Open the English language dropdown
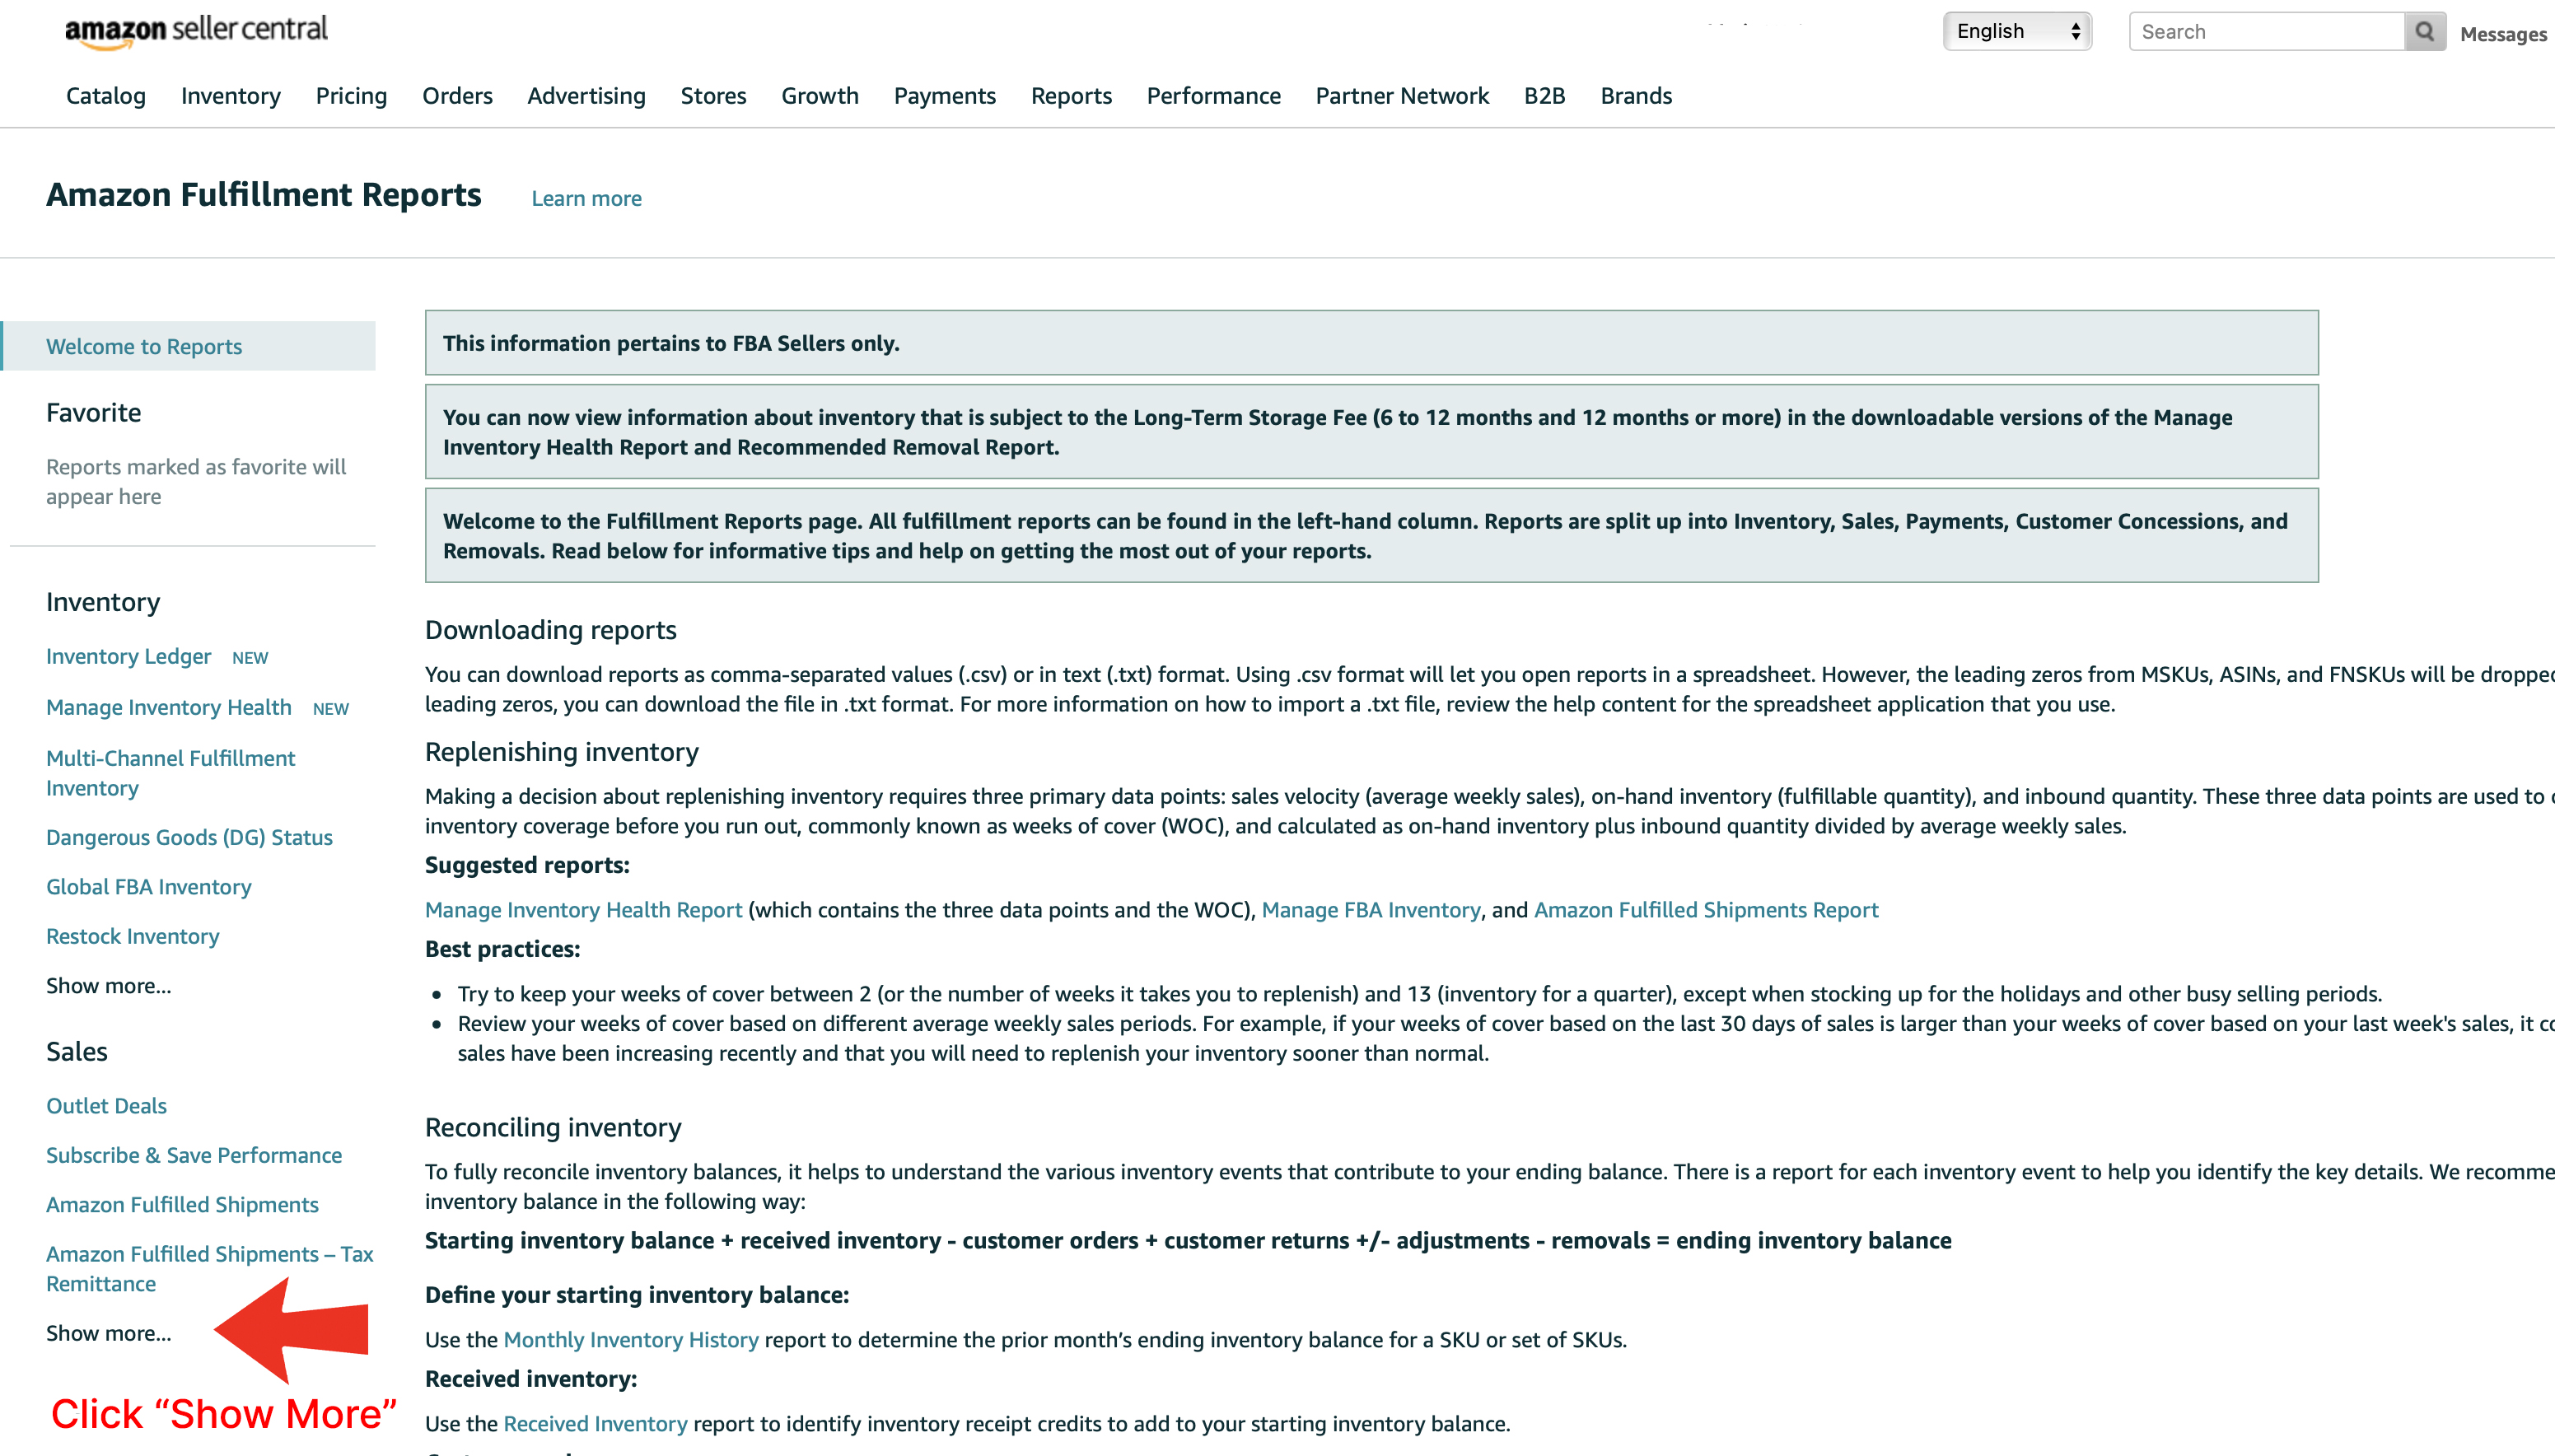2555x1456 pixels. 2017,31
